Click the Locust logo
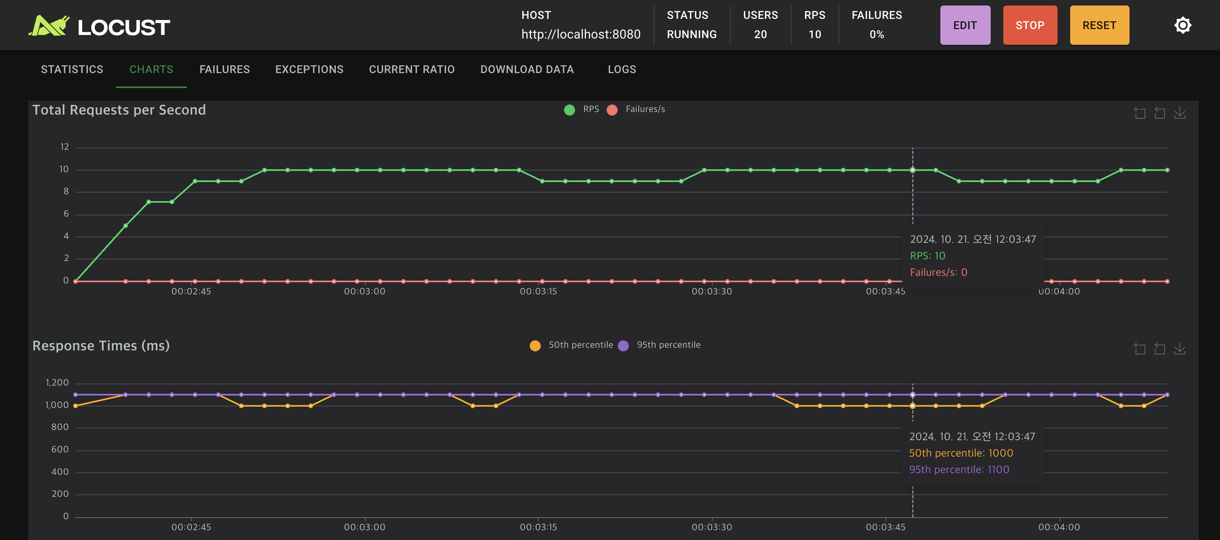 pyautogui.click(x=99, y=26)
